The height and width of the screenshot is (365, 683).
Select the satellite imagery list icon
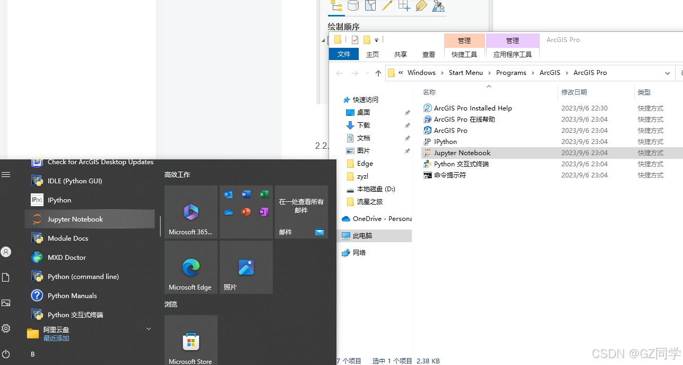pyautogui.click(x=438, y=6)
